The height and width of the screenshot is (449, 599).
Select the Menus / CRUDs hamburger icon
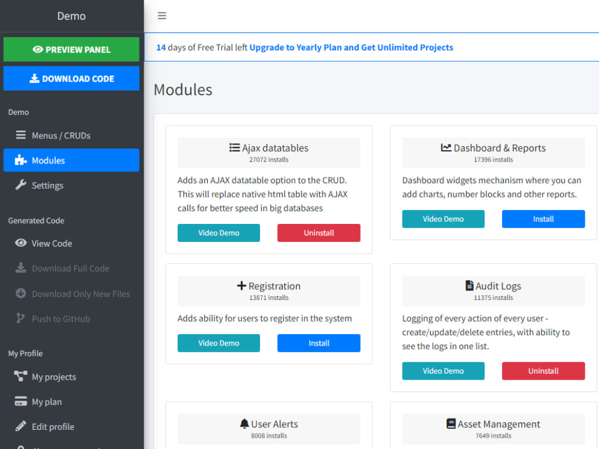click(20, 135)
